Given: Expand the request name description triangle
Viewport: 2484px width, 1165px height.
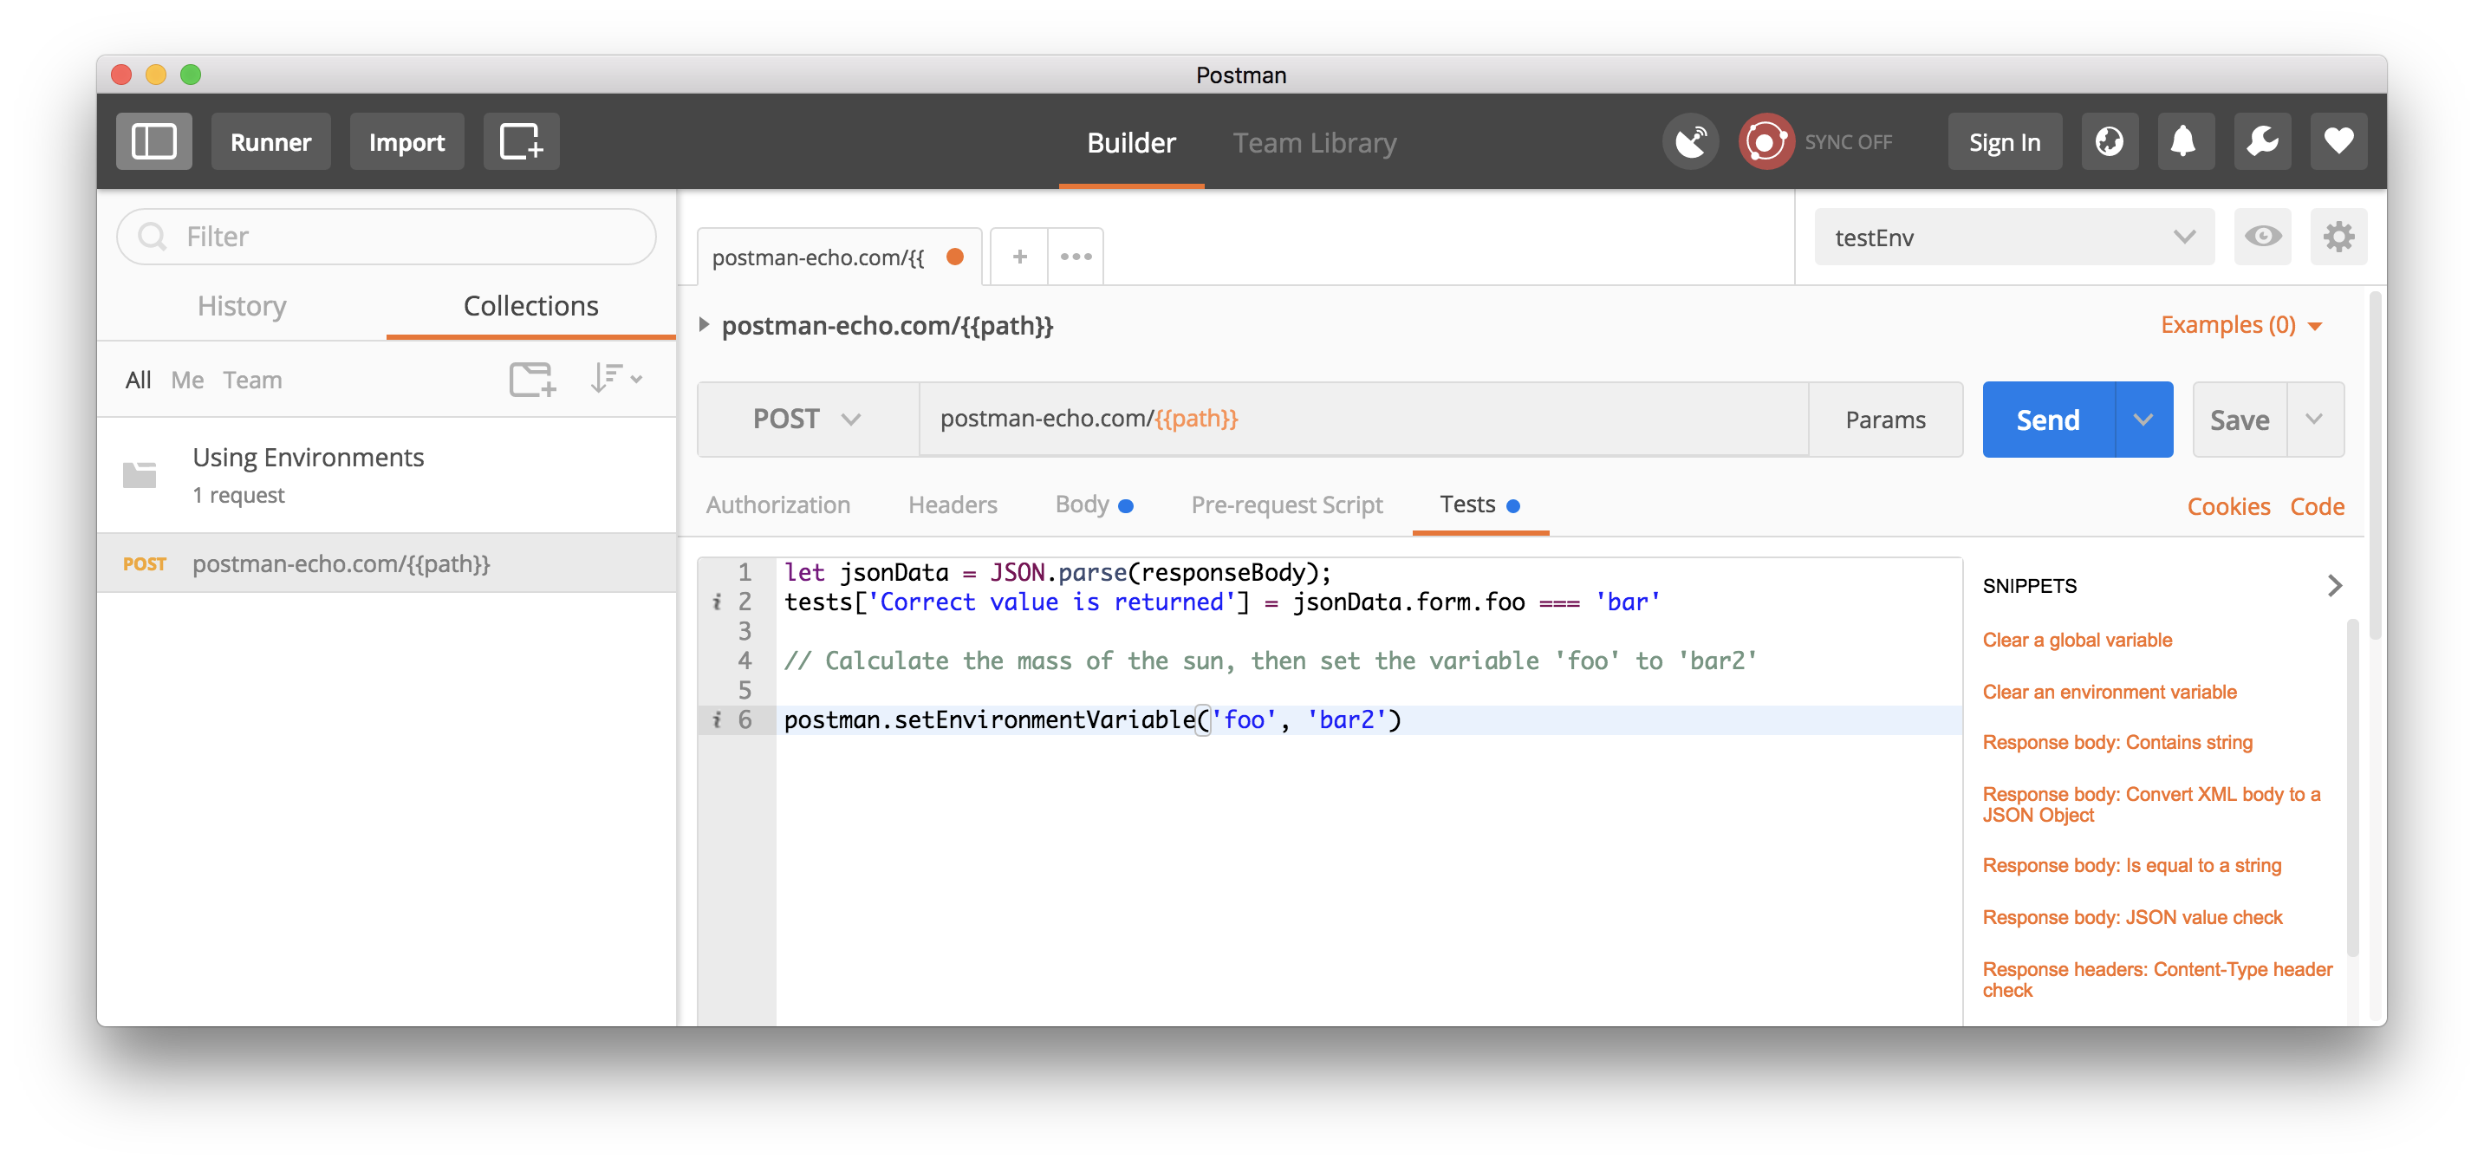Looking at the screenshot, I should pos(704,325).
